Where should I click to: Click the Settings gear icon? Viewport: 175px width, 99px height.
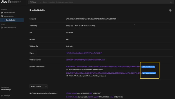pos(2,96)
